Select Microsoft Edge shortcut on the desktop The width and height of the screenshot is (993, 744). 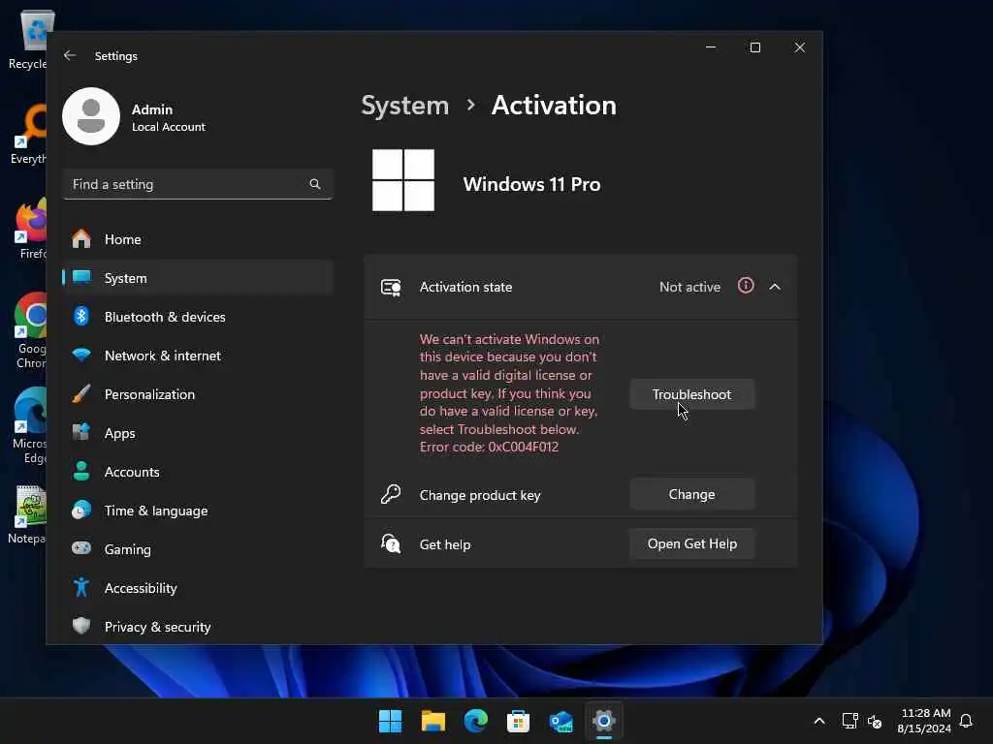point(30,426)
